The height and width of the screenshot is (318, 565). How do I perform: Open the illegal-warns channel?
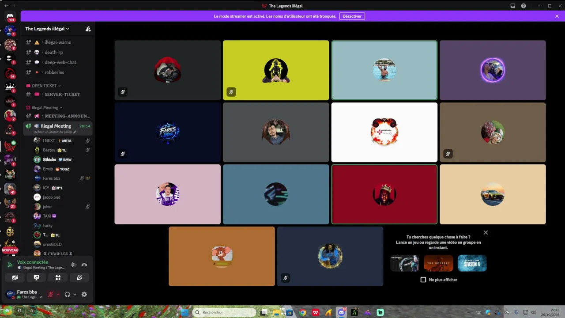(58, 42)
